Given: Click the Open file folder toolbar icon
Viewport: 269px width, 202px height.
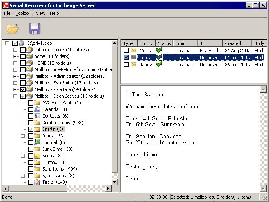Looking at the screenshot, I should [13, 29].
